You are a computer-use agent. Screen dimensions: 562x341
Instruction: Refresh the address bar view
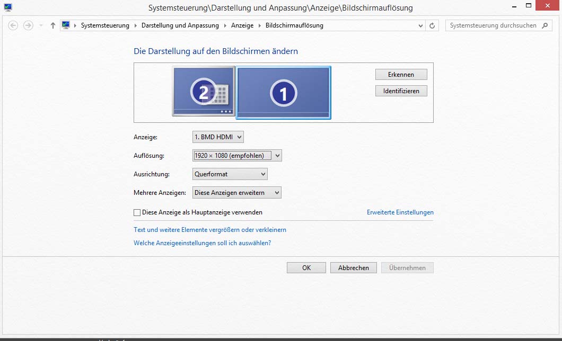432,25
